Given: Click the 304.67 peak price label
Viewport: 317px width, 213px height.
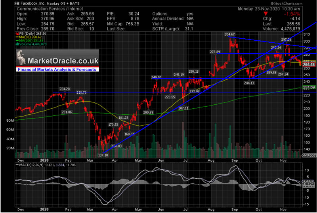Looking at the screenshot, I should (x=230, y=34).
